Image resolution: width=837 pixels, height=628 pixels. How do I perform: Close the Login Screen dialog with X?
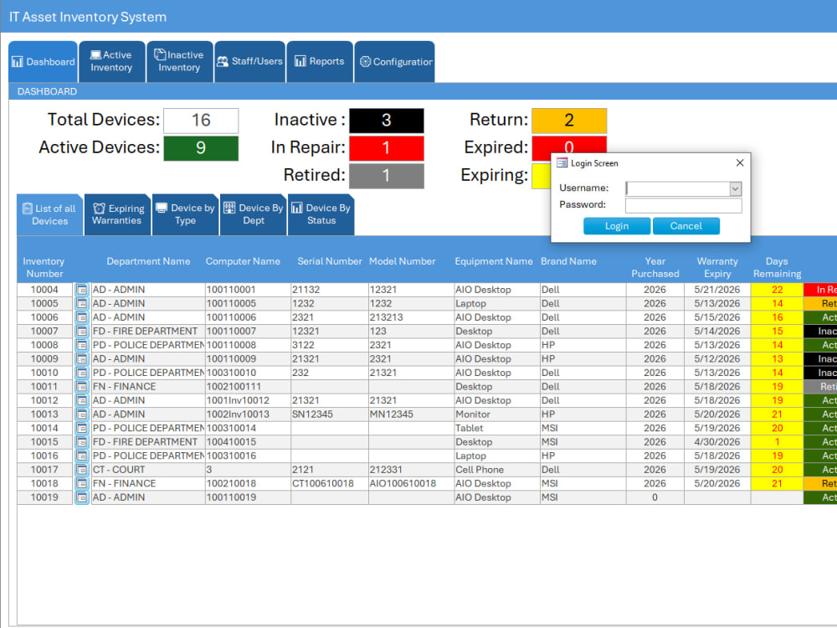740,163
